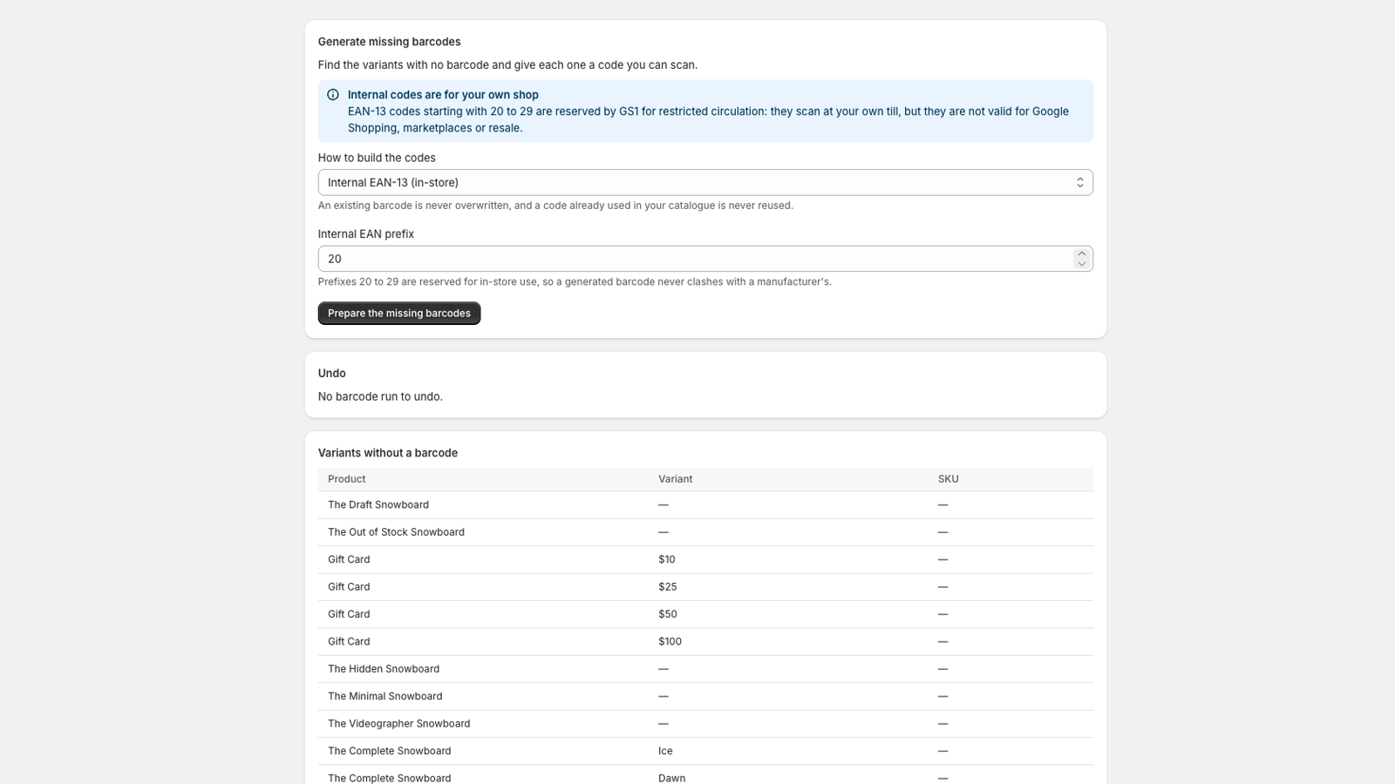Select the Gift Card $100 variant row
The height and width of the screenshot is (784, 1395).
[x=705, y=642]
